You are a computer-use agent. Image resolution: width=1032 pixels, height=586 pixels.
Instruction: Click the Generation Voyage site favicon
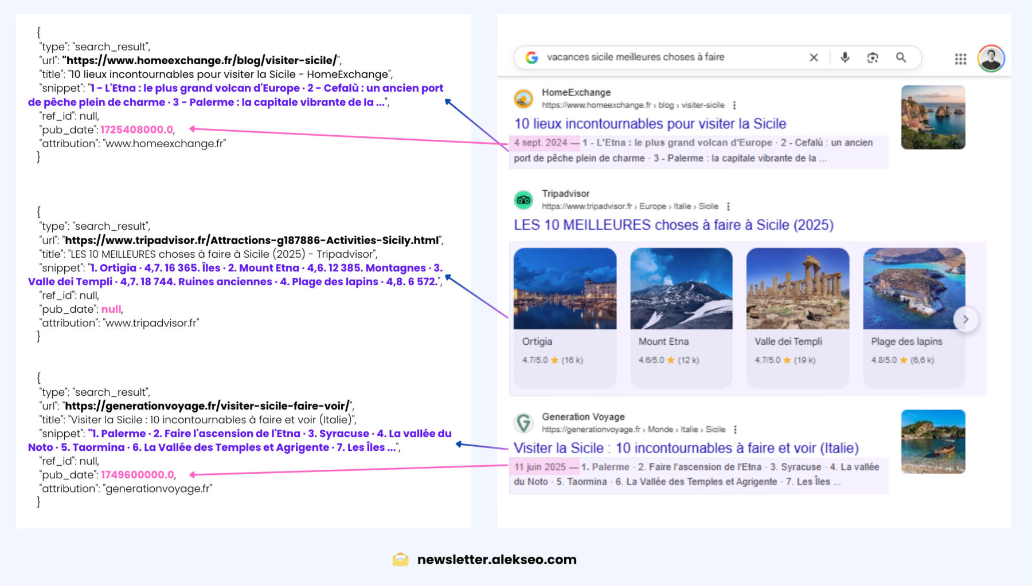point(523,423)
